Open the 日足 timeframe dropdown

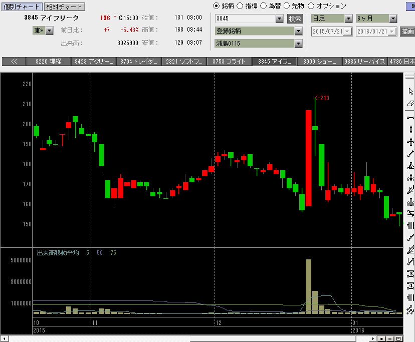[x=348, y=19]
